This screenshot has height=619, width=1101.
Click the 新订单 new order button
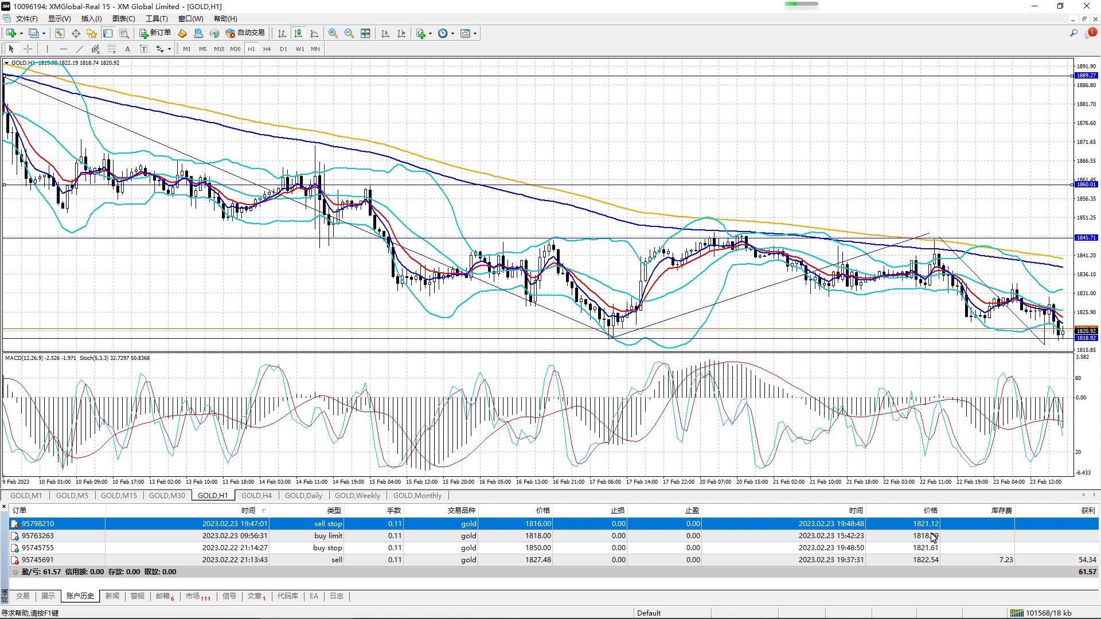tap(155, 33)
